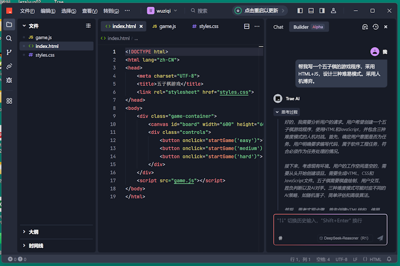Image resolution: width=400 pixels, height=266 pixels.
Task: Toggle the right sidebar layout icon
Action: (x=322, y=11)
